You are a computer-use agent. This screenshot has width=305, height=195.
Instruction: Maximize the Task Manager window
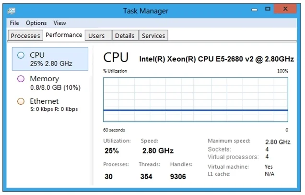268,9
